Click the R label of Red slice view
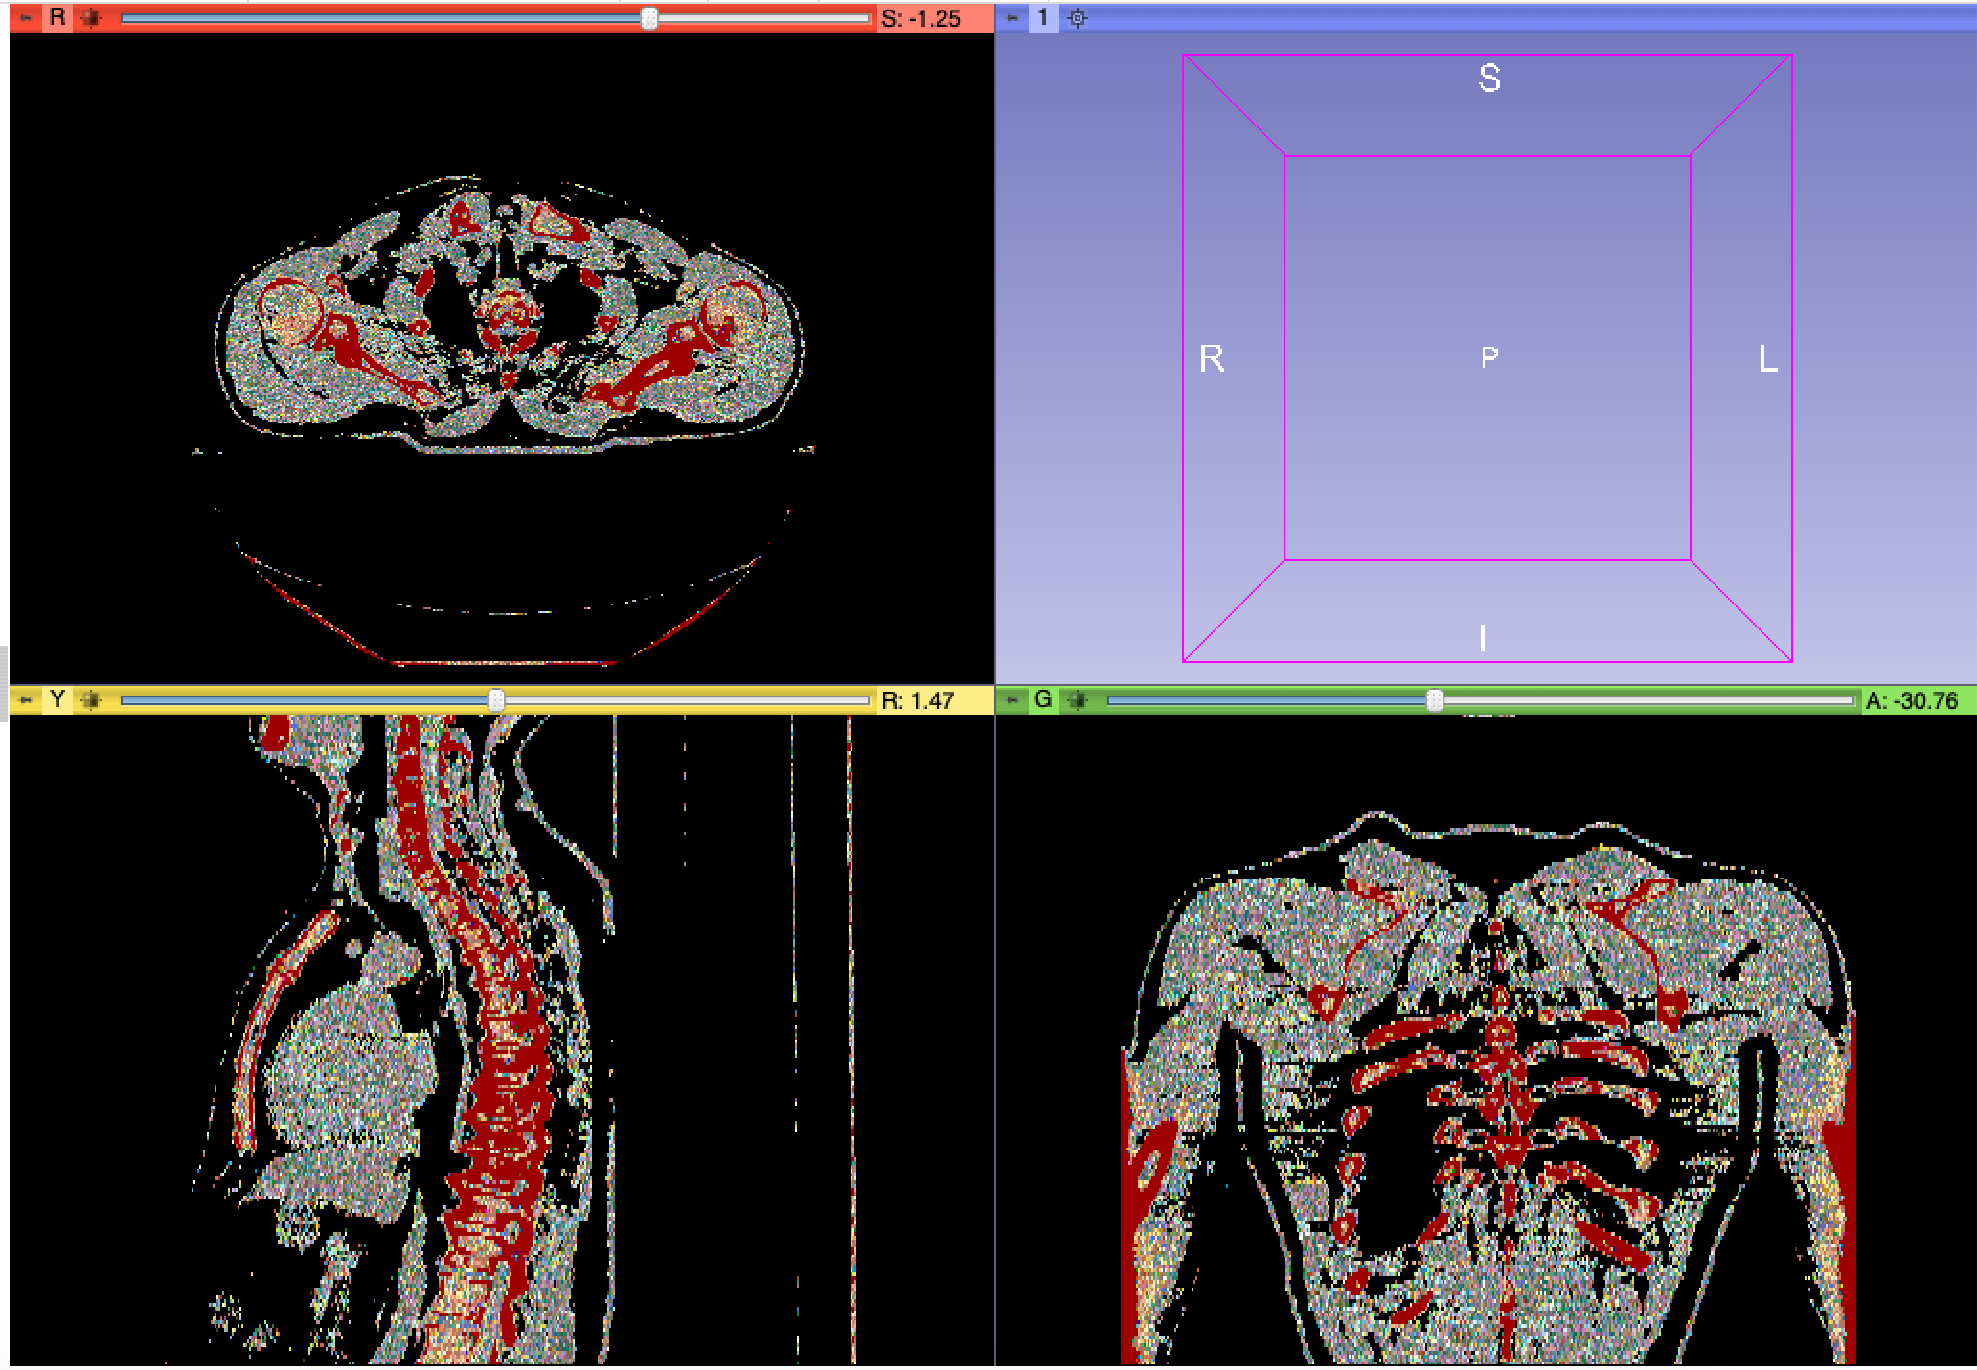This screenshot has height=1370, width=1977. point(57,17)
